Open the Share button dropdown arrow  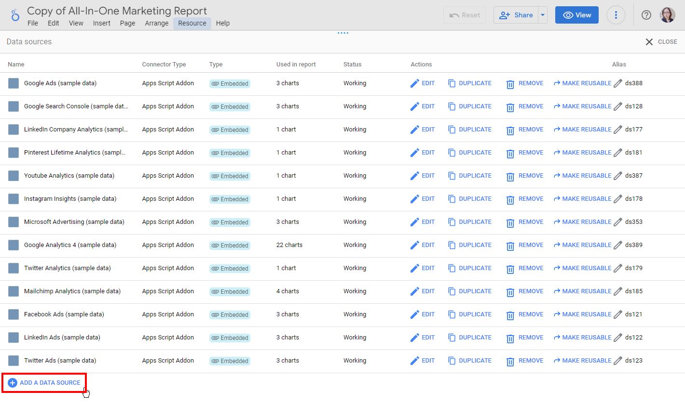[542, 15]
